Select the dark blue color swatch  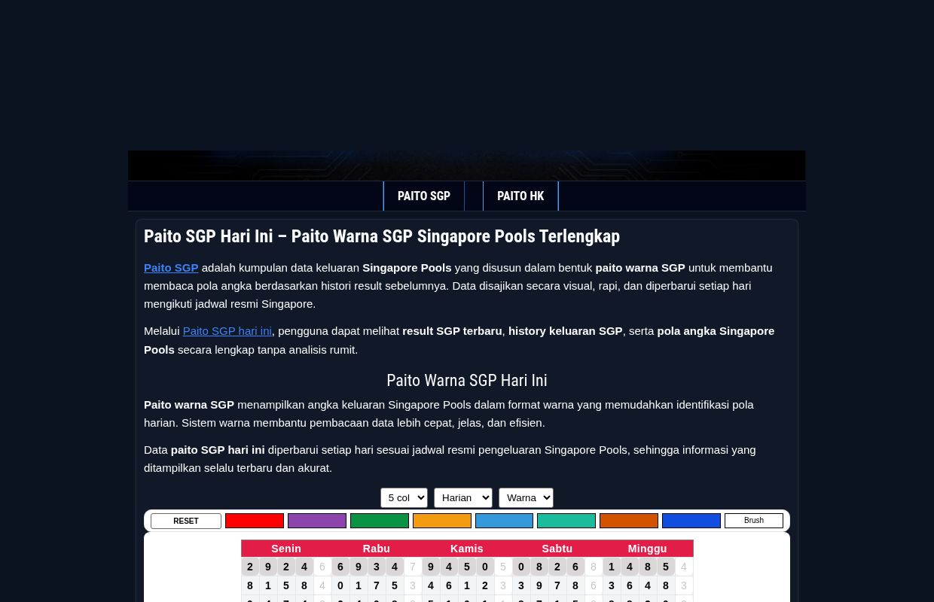691,521
